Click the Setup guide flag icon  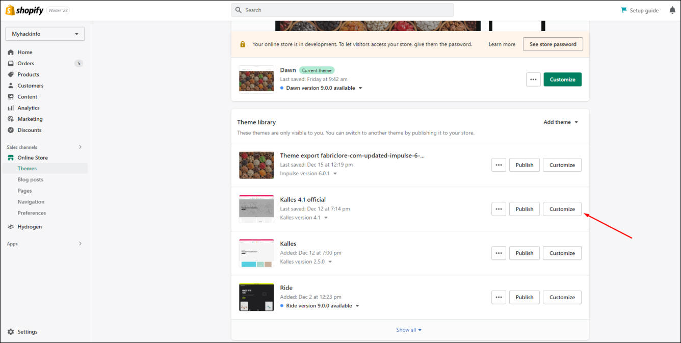pyautogui.click(x=624, y=10)
